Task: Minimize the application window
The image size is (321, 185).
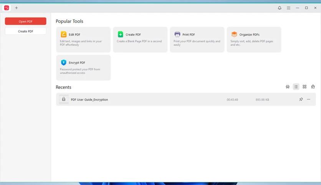Action: 298,8
